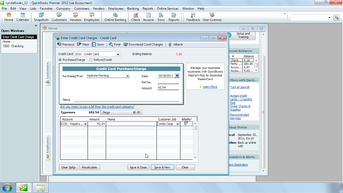The image size is (343, 193).
Task: Click the Amount field showing 92.54
Action: pos(168,88)
